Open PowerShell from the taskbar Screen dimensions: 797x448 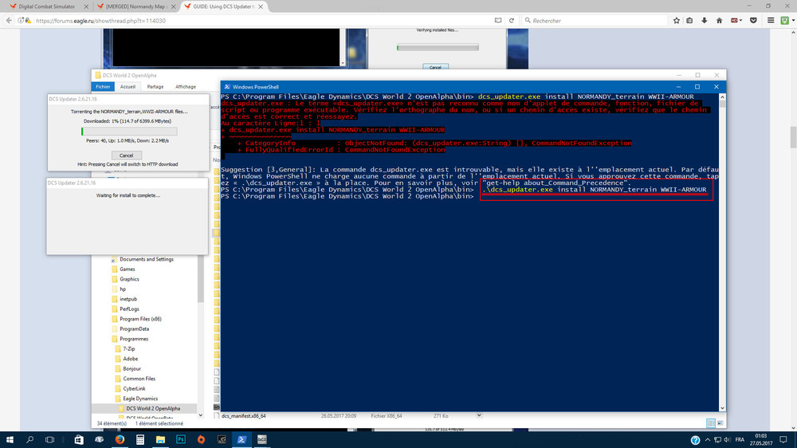point(241,439)
